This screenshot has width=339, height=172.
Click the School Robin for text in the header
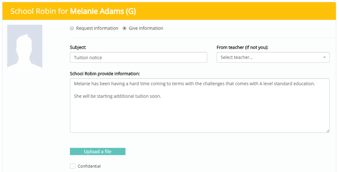[x=39, y=11]
